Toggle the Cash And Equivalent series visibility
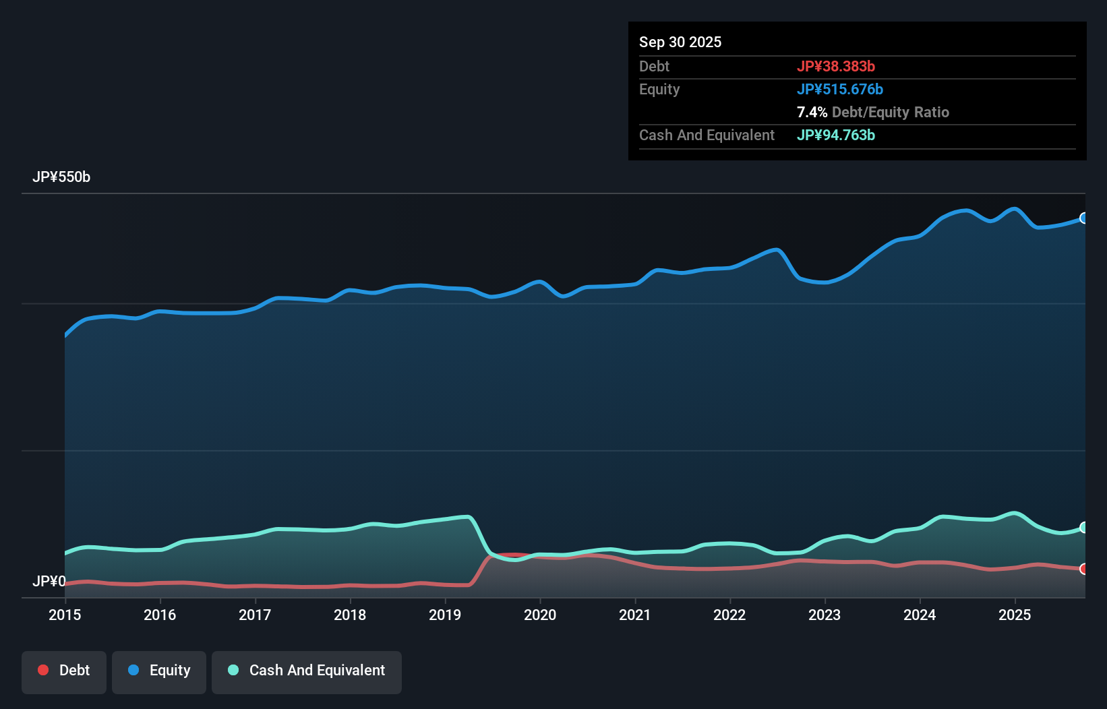Viewport: 1107px width, 709px height. click(x=306, y=671)
